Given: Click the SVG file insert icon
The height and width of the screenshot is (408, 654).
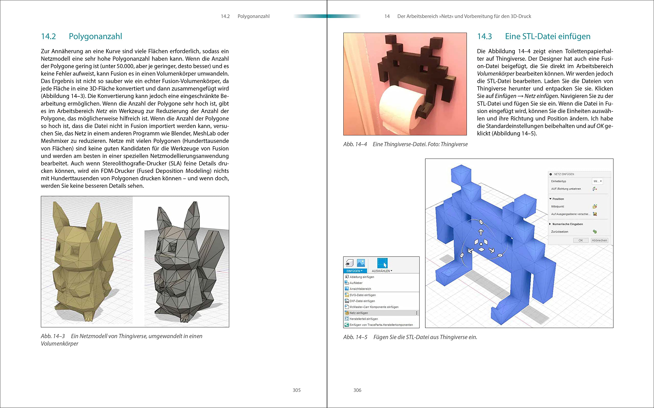Looking at the screenshot, I should tap(347, 295).
